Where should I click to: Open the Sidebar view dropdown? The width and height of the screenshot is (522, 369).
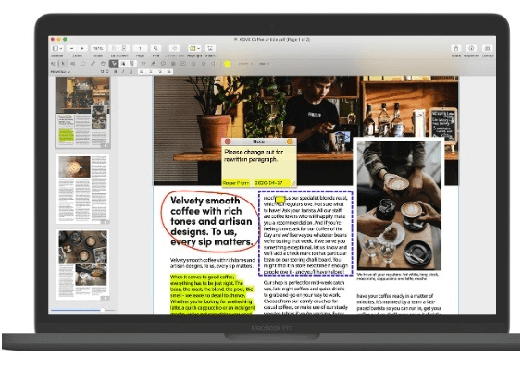point(57,48)
